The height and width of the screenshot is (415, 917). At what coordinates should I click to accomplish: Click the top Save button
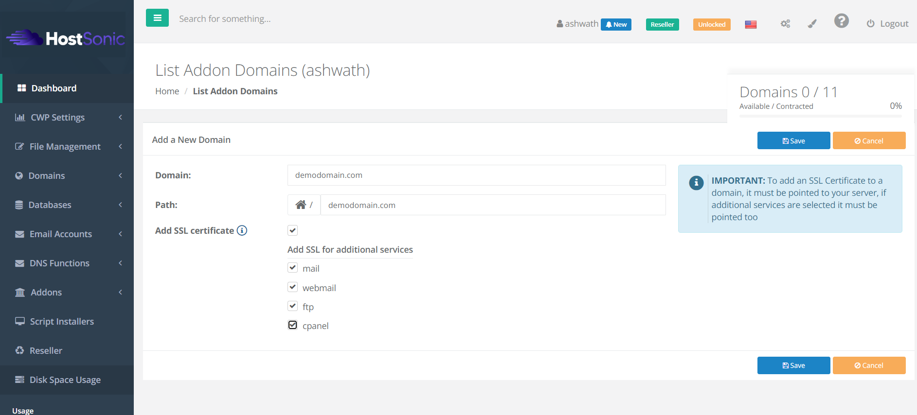(793, 141)
